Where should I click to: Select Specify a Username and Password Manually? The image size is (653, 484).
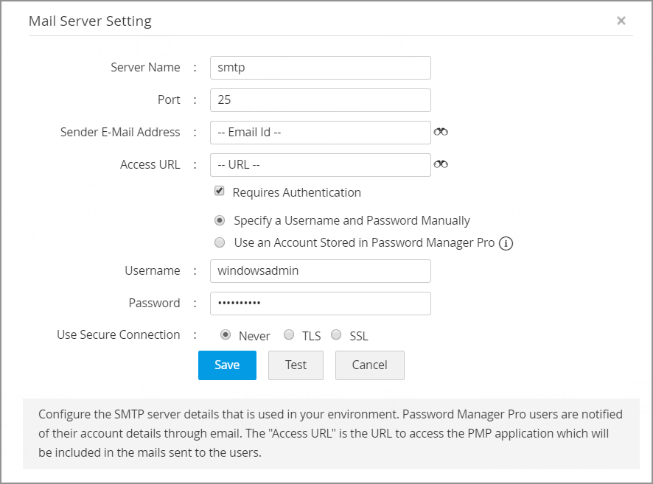point(220,220)
